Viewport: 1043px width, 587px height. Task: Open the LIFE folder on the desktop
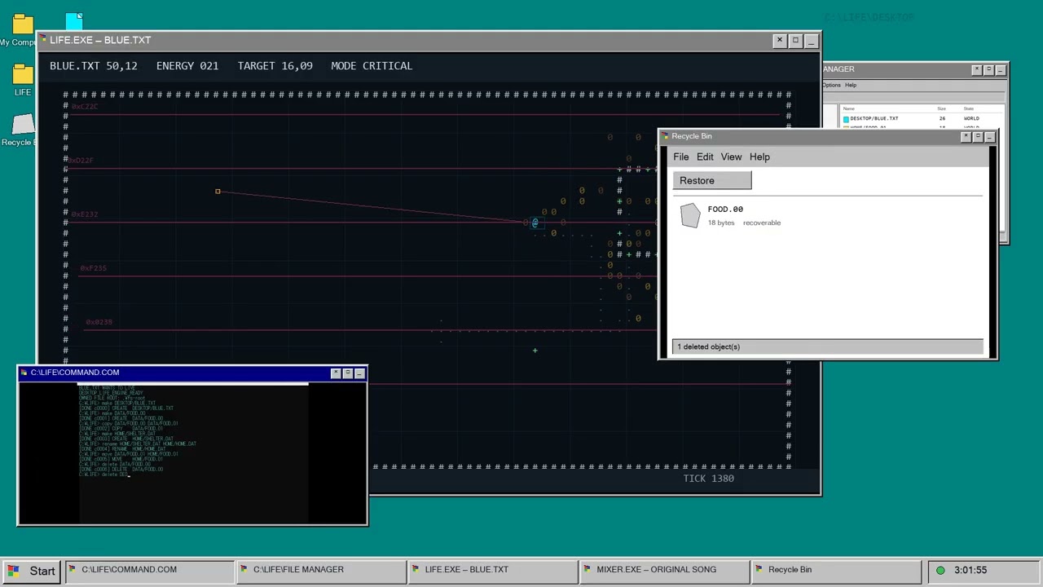[x=23, y=74]
